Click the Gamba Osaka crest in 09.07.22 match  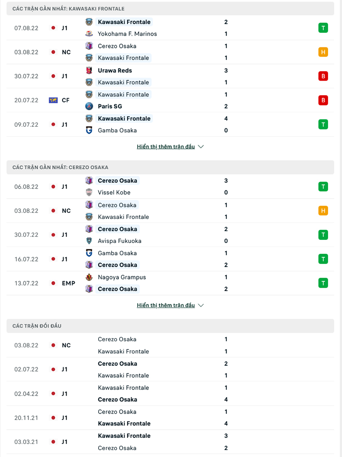(89, 130)
